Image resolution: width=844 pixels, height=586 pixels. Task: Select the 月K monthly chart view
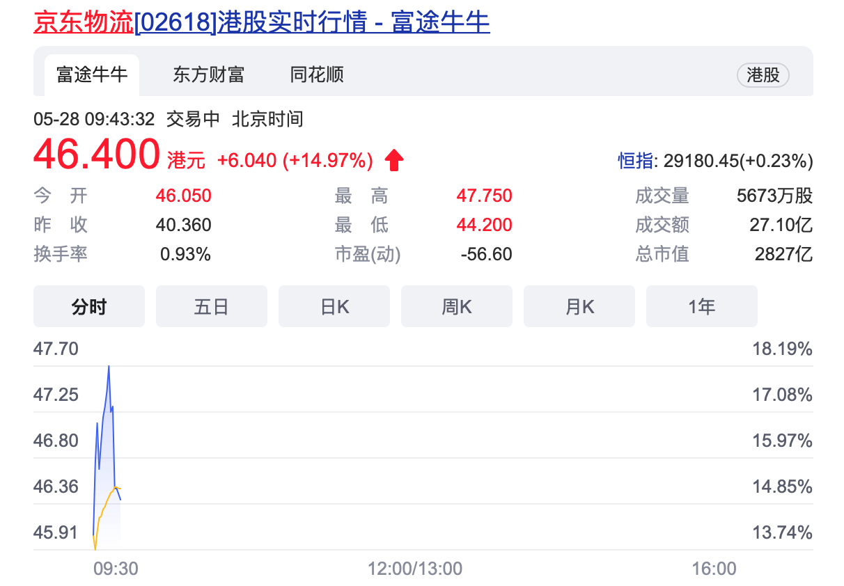[x=579, y=306]
